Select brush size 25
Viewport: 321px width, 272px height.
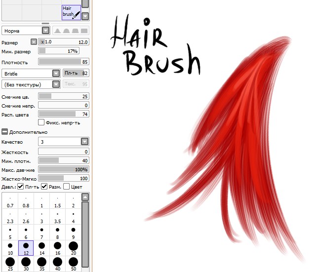(x=10, y=264)
